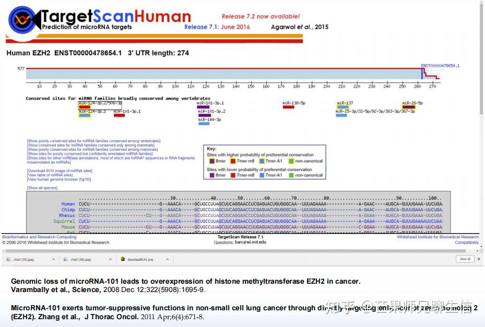Image resolution: width=485 pixels, height=327 pixels.
Task: Expand options chevron for chart (34).jpeg
Action: point(110,259)
